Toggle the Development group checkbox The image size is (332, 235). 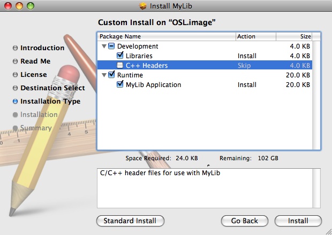click(x=111, y=46)
